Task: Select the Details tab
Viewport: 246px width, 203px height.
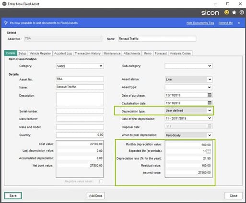Action: 11,53
